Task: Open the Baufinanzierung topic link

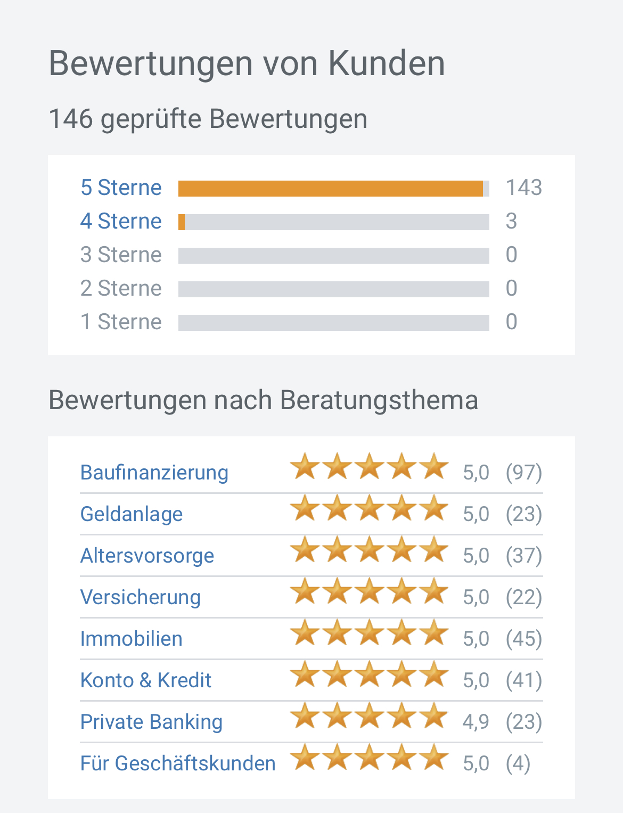Action: pyautogui.click(x=154, y=473)
